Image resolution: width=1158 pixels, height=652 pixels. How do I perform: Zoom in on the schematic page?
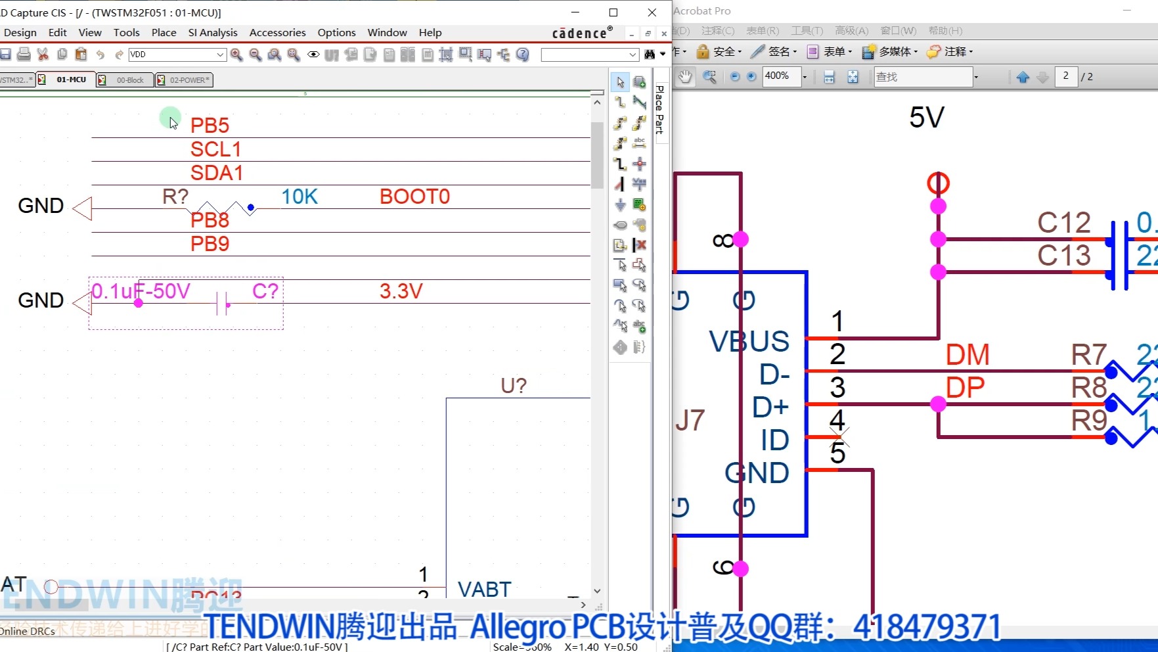tap(236, 55)
